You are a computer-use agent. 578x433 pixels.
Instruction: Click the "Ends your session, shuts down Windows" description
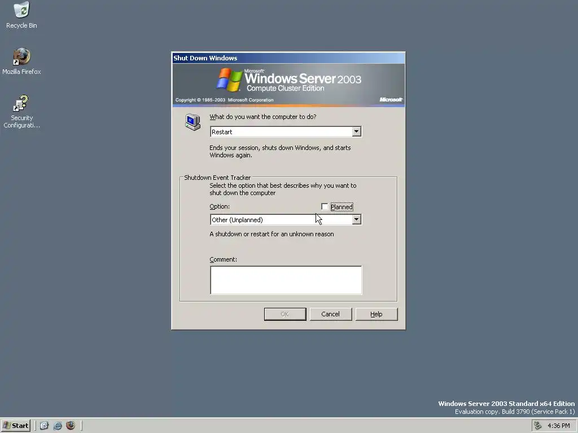point(280,151)
